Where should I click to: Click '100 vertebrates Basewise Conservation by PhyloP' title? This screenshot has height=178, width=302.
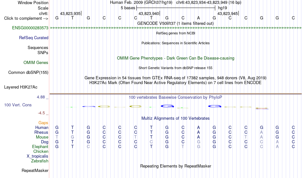pyautogui.click(x=175, y=97)
